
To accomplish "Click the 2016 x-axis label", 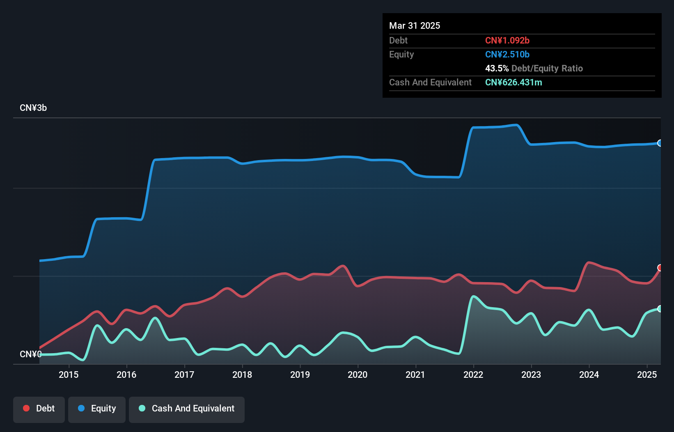I will [x=126, y=375].
